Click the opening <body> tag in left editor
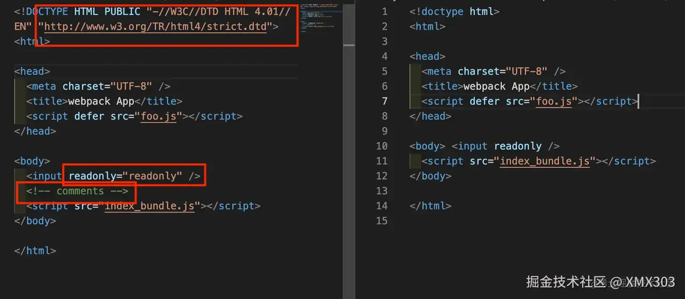 tap(32, 161)
